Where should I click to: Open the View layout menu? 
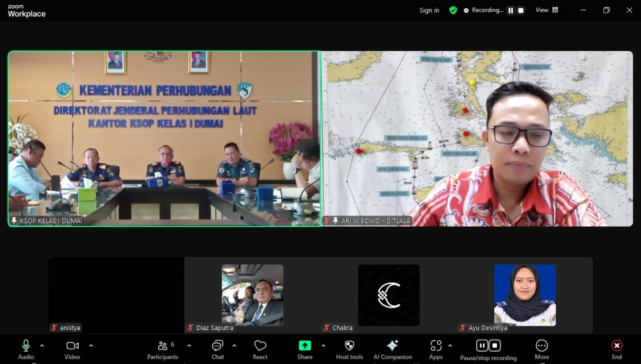coord(547,10)
